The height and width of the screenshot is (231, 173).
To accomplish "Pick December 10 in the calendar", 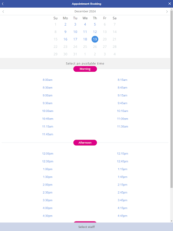I will [75, 32].
